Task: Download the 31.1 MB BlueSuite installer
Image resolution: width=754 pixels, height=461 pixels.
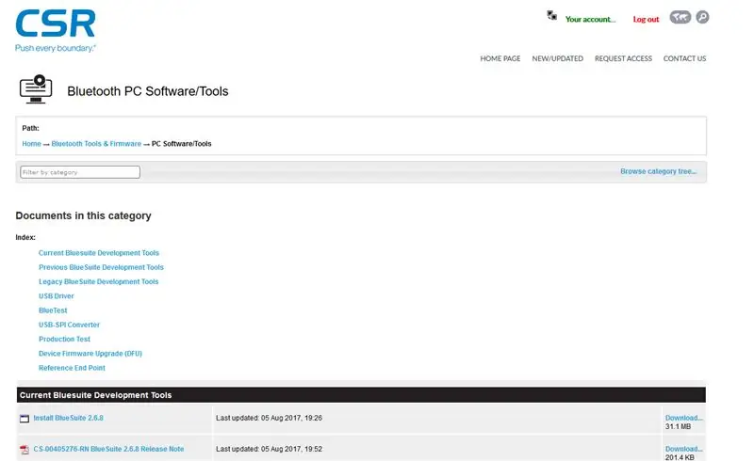Action: click(684, 418)
